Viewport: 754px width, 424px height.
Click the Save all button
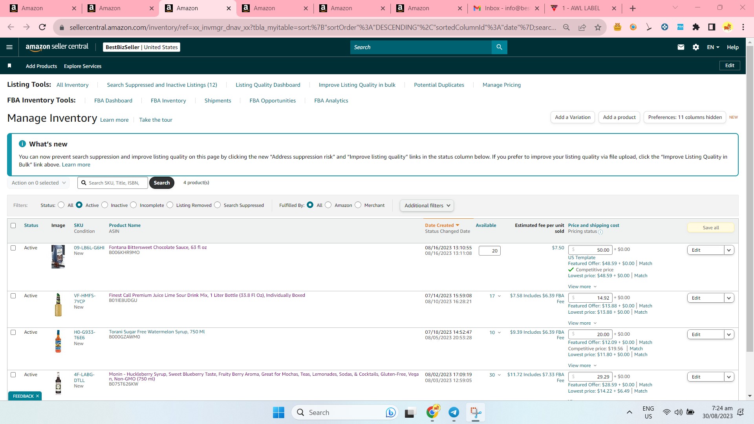tap(711, 228)
